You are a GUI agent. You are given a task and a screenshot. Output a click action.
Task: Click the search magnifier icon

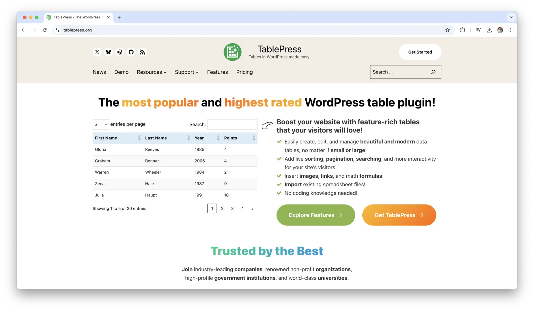click(x=433, y=72)
